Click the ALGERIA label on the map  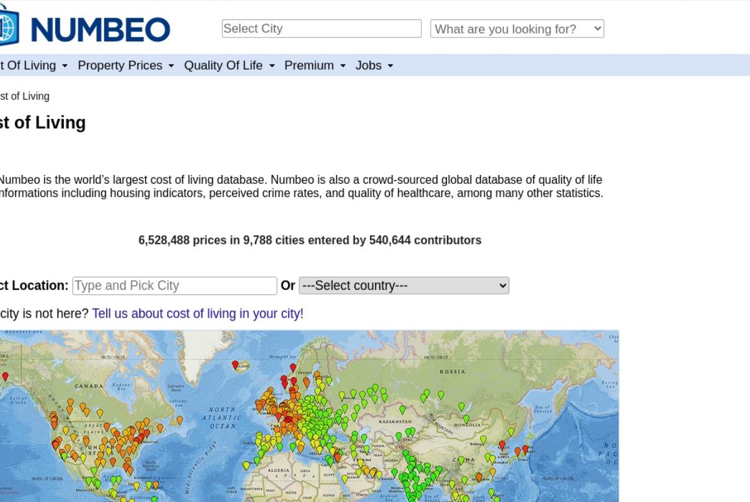pyautogui.click(x=279, y=470)
